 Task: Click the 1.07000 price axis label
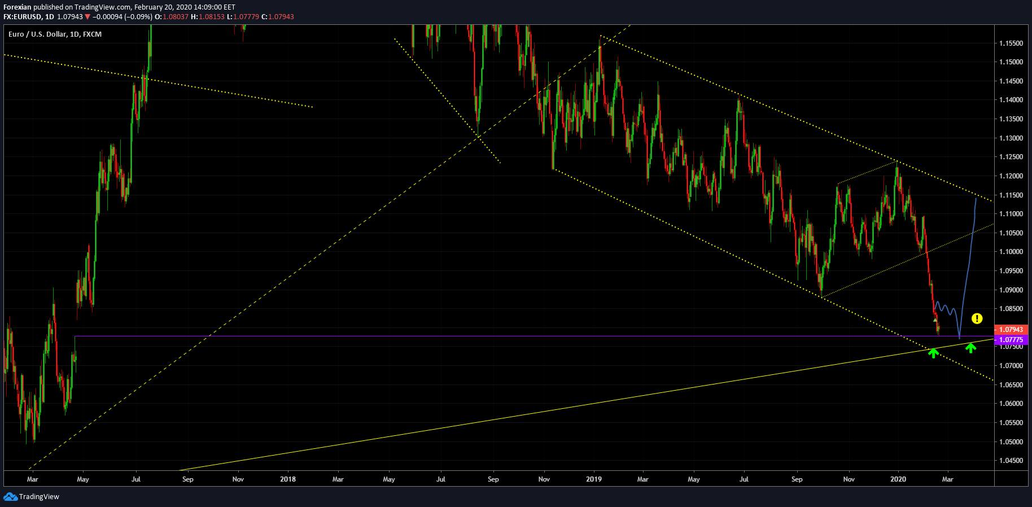1011,366
